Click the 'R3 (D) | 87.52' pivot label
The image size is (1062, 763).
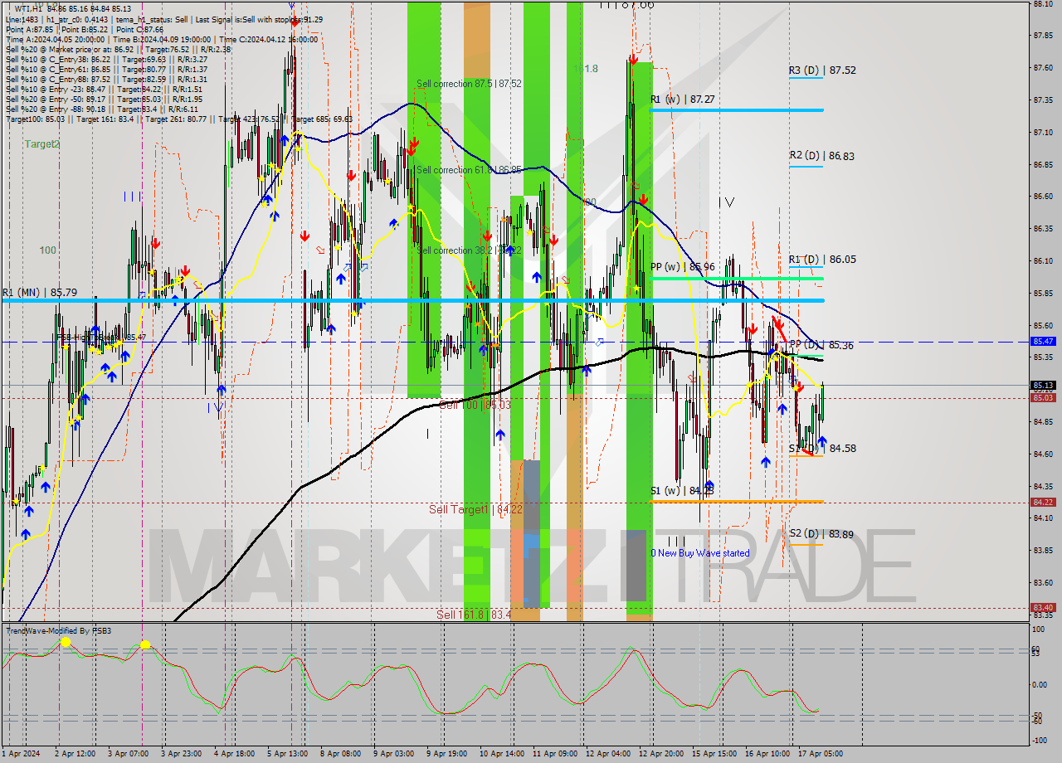pos(822,70)
